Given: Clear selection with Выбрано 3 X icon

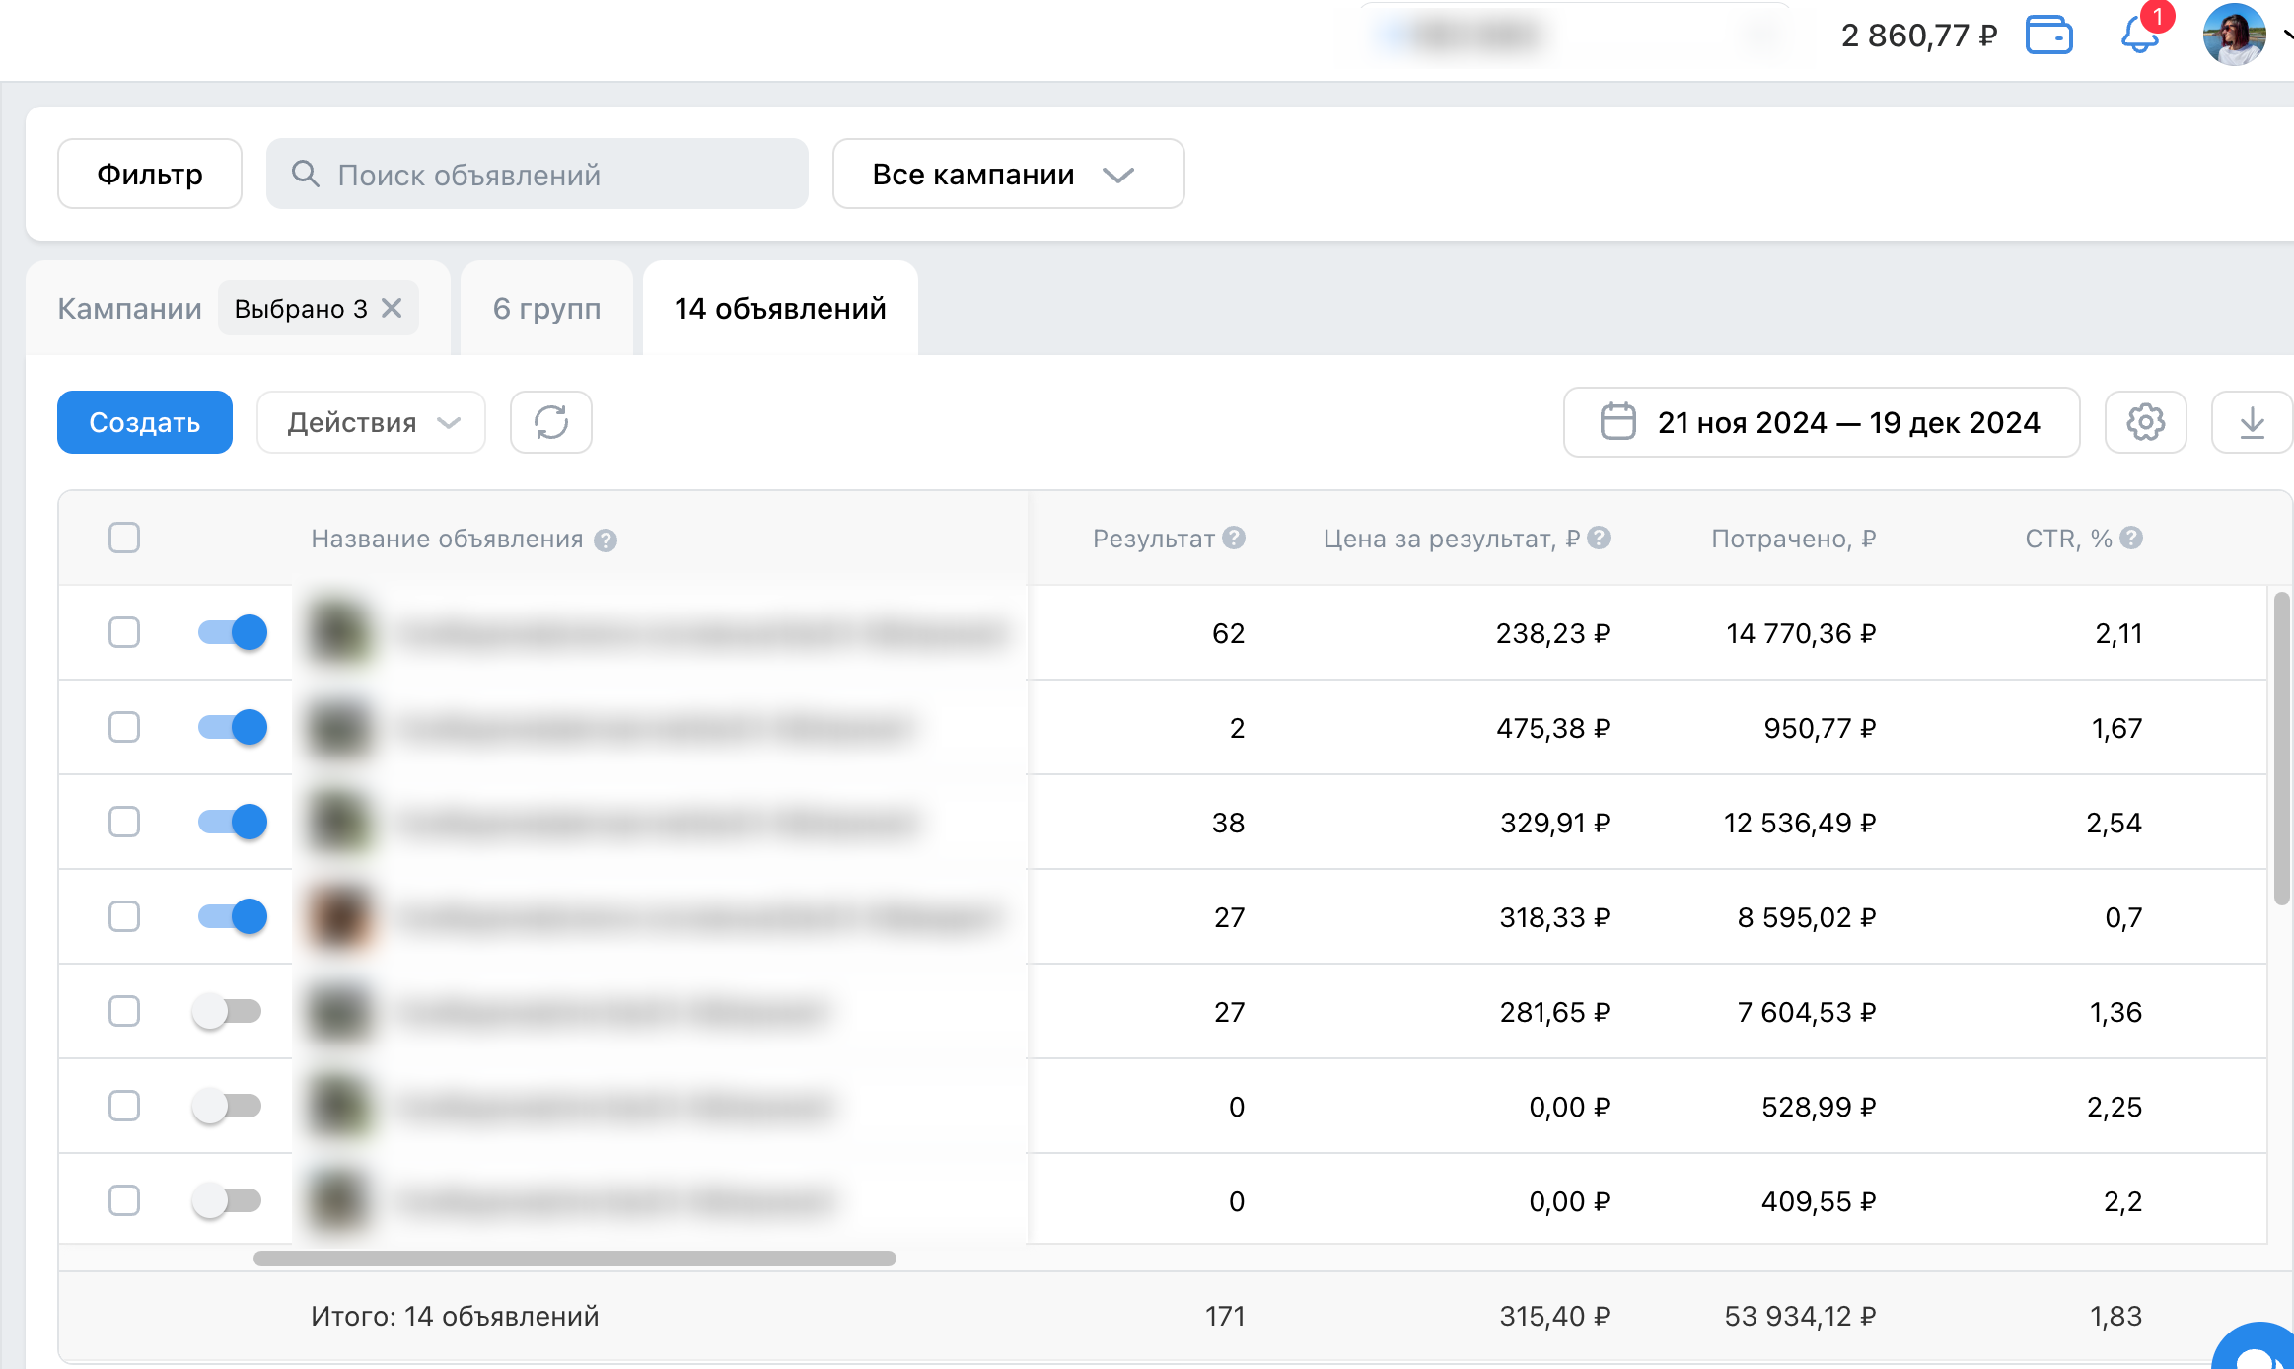Looking at the screenshot, I should click(x=393, y=308).
